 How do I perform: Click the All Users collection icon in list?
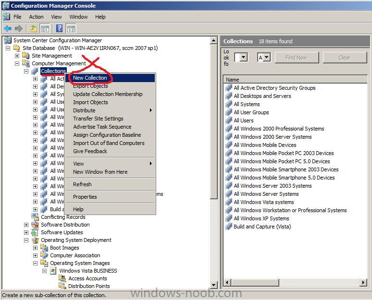pos(229,120)
